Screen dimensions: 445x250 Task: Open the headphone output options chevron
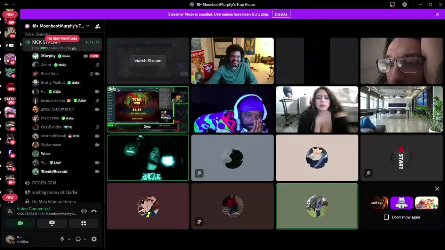pos(85,239)
